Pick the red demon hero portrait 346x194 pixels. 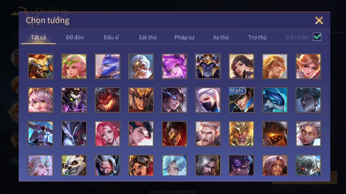click(x=107, y=100)
